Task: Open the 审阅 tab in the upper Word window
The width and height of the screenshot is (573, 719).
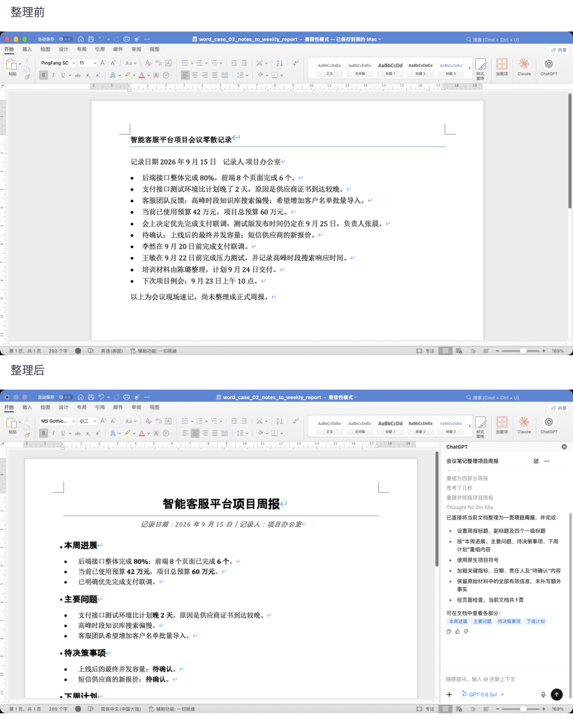Action: point(136,49)
